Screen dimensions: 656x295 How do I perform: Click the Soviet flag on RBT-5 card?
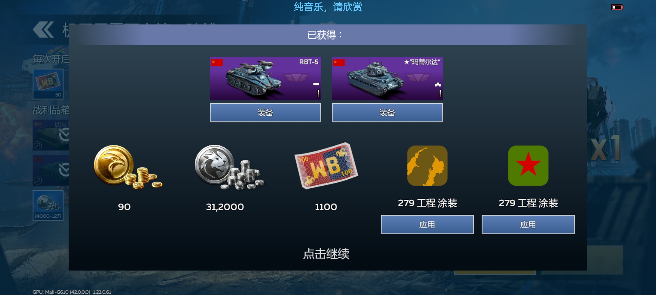[217, 63]
